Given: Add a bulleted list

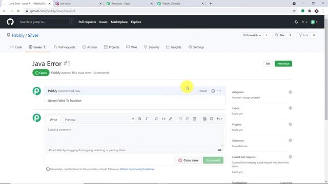Looking at the screenshot, I should [180, 119].
